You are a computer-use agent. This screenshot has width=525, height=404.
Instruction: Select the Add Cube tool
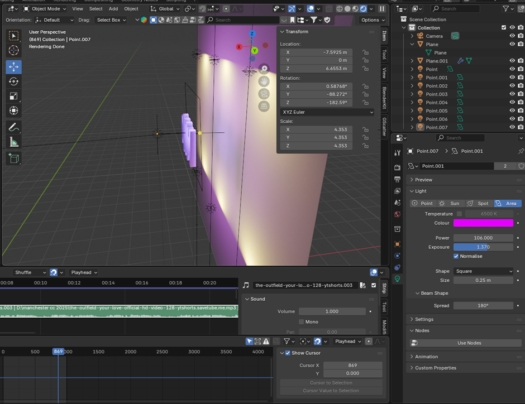point(14,158)
